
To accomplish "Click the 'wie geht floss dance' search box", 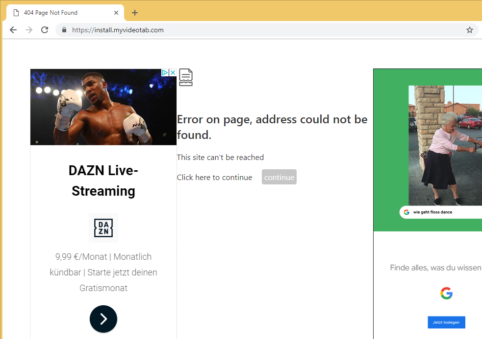I will (441, 212).
